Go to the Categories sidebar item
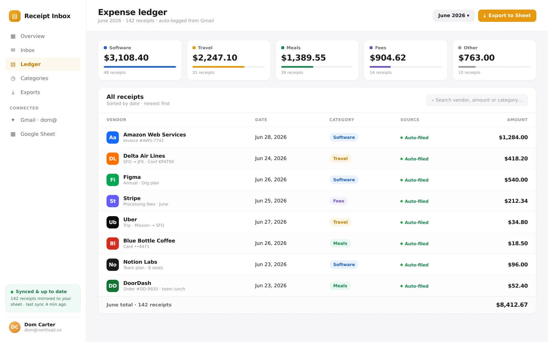Screen dimensions: 548x342 point(43,78)
